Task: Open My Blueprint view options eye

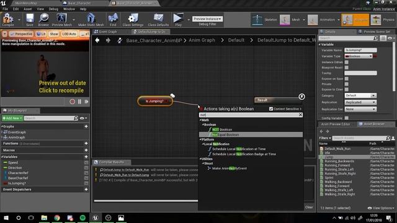Action: 83,118
